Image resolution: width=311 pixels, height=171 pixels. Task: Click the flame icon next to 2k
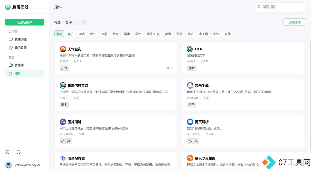point(204,98)
